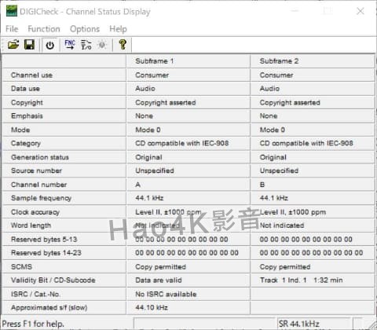The width and height of the screenshot is (377, 330).
Task: Click Subframe 2 Mode 0 value
Action: (272, 130)
